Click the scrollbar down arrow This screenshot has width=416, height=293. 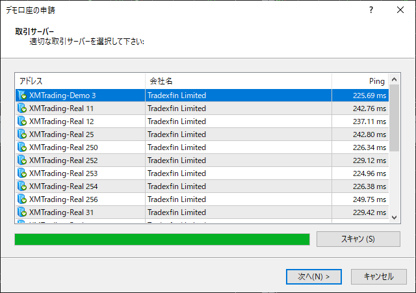(x=395, y=218)
